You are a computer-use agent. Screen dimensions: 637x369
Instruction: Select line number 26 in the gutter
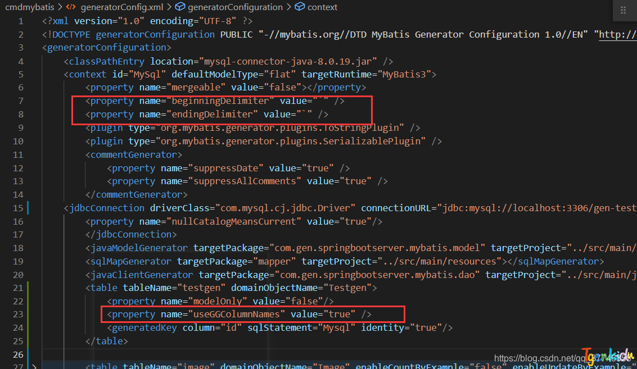coord(18,355)
